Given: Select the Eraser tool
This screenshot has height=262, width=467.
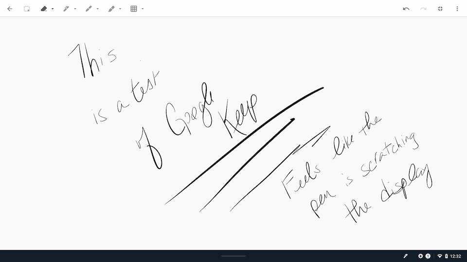Looking at the screenshot, I should click(x=44, y=9).
